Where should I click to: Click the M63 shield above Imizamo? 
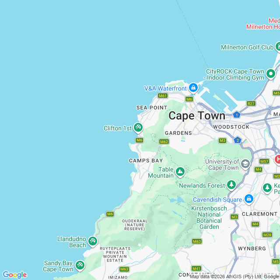tap(124, 269)
